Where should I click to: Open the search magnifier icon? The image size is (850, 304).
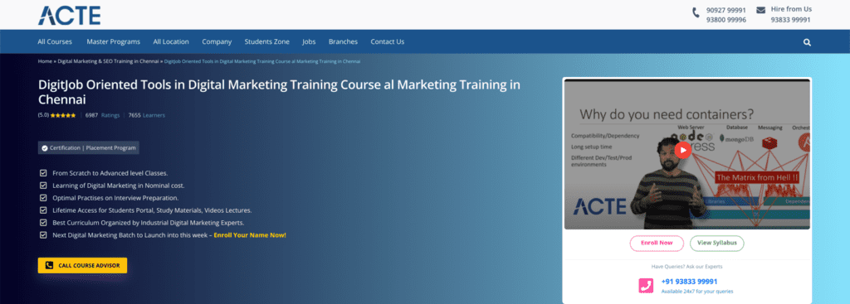pos(807,42)
